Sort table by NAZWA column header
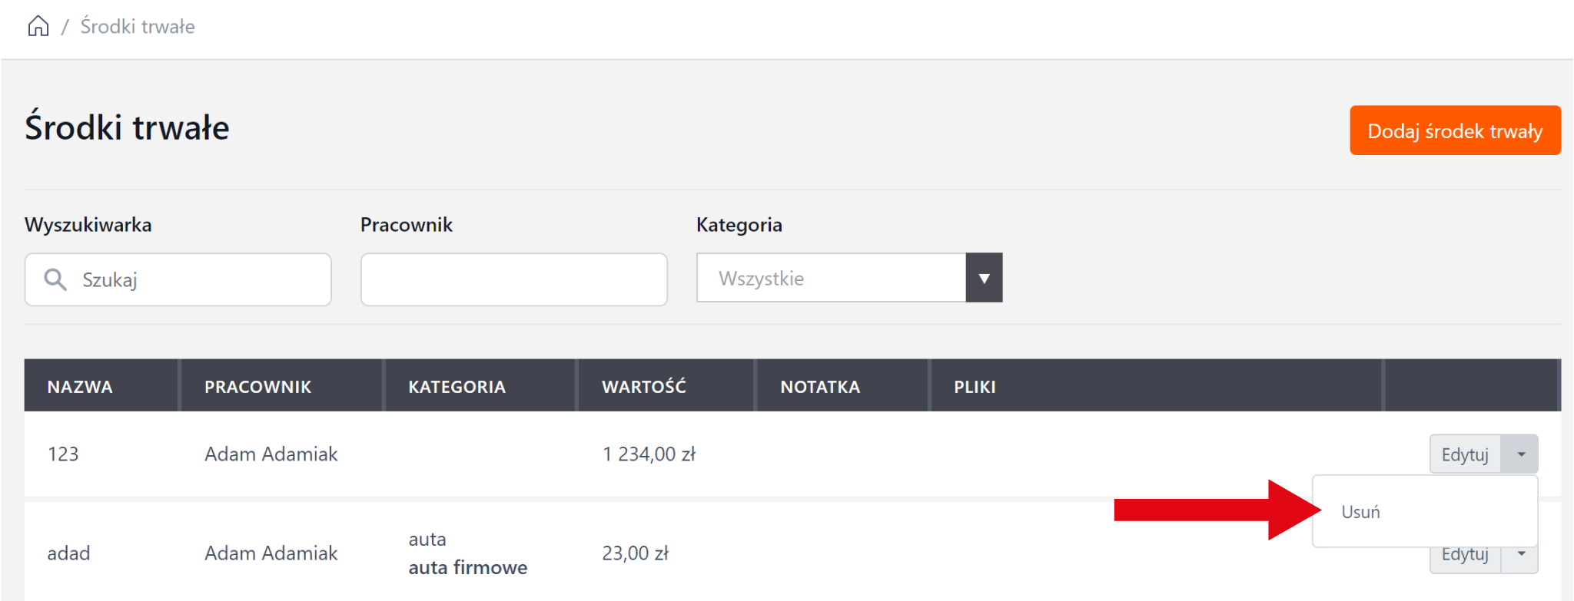1574x601 pixels. pos(80,387)
